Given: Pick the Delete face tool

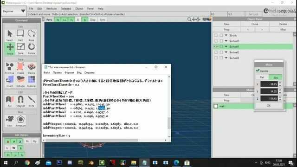Looking at the screenshot, I should [x=31, y=68].
